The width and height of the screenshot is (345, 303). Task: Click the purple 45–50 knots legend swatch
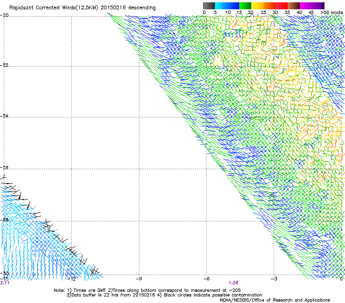(x=318, y=6)
